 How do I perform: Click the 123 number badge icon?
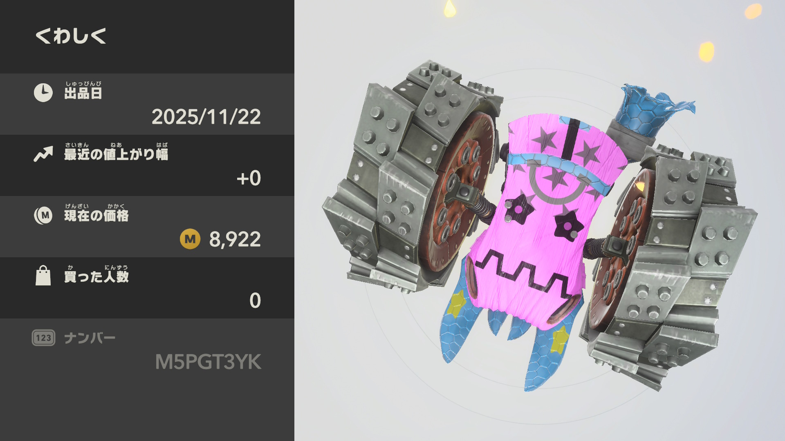tap(43, 338)
